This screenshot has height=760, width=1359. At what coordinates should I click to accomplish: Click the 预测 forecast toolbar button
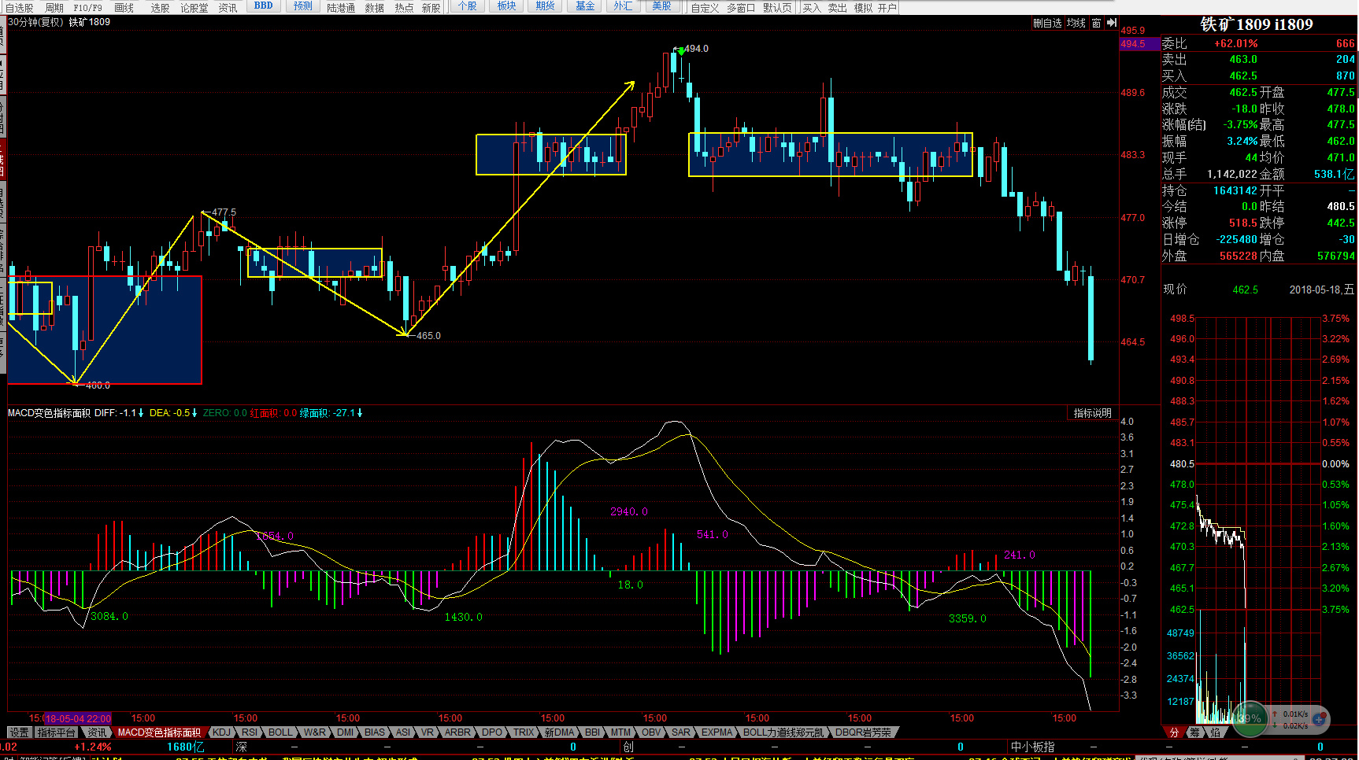[x=303, y=6]
